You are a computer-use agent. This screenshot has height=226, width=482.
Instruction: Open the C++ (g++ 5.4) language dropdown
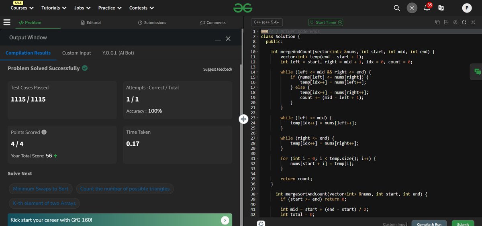coord(267,22)
